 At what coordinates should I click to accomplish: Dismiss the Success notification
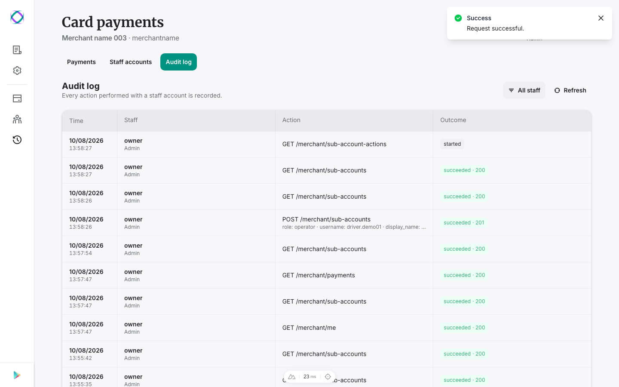601,18
